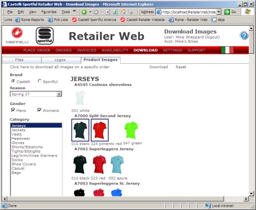The height and width of the screenshot is (210, 256).
Task: Open the File menu
Action: pos(10,12)
